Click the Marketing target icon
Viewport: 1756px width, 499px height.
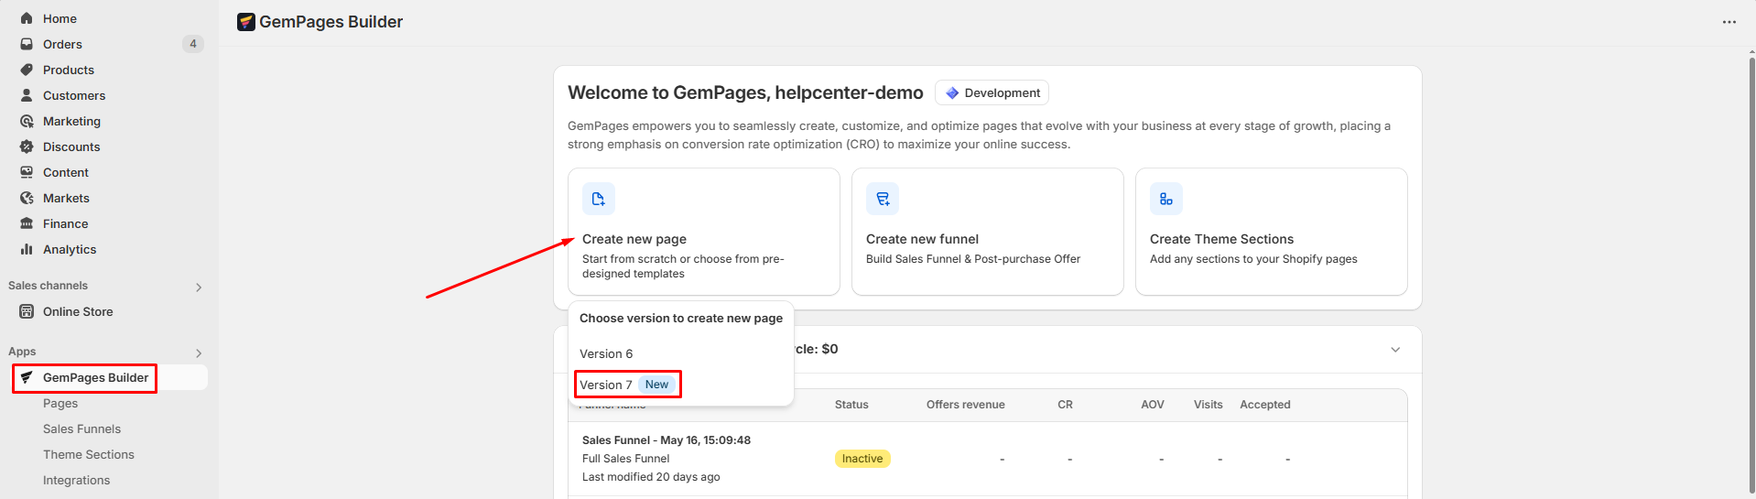[27, 121]
